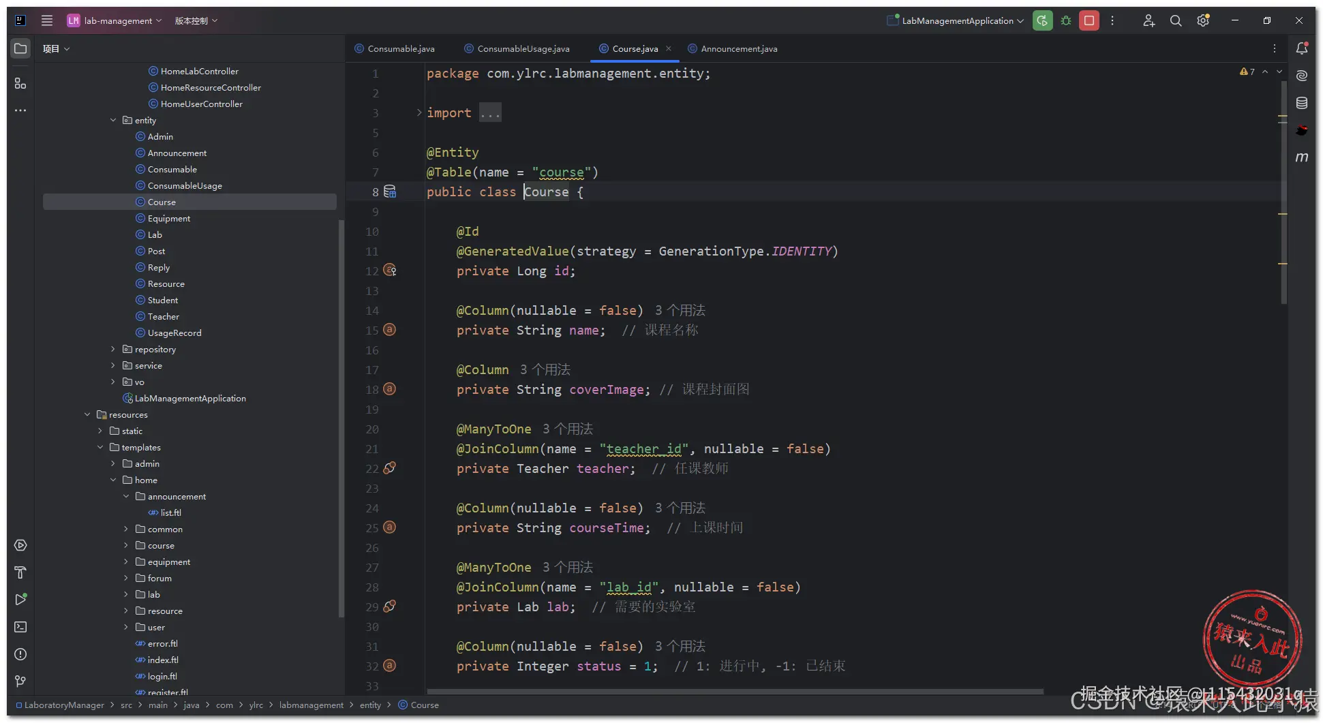Click the editor horizontal scrollbar
The image size is (1323, 723).
click(735, 691)
